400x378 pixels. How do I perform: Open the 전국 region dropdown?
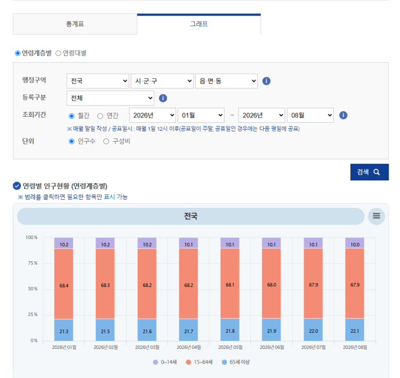(x=97, y=81)
